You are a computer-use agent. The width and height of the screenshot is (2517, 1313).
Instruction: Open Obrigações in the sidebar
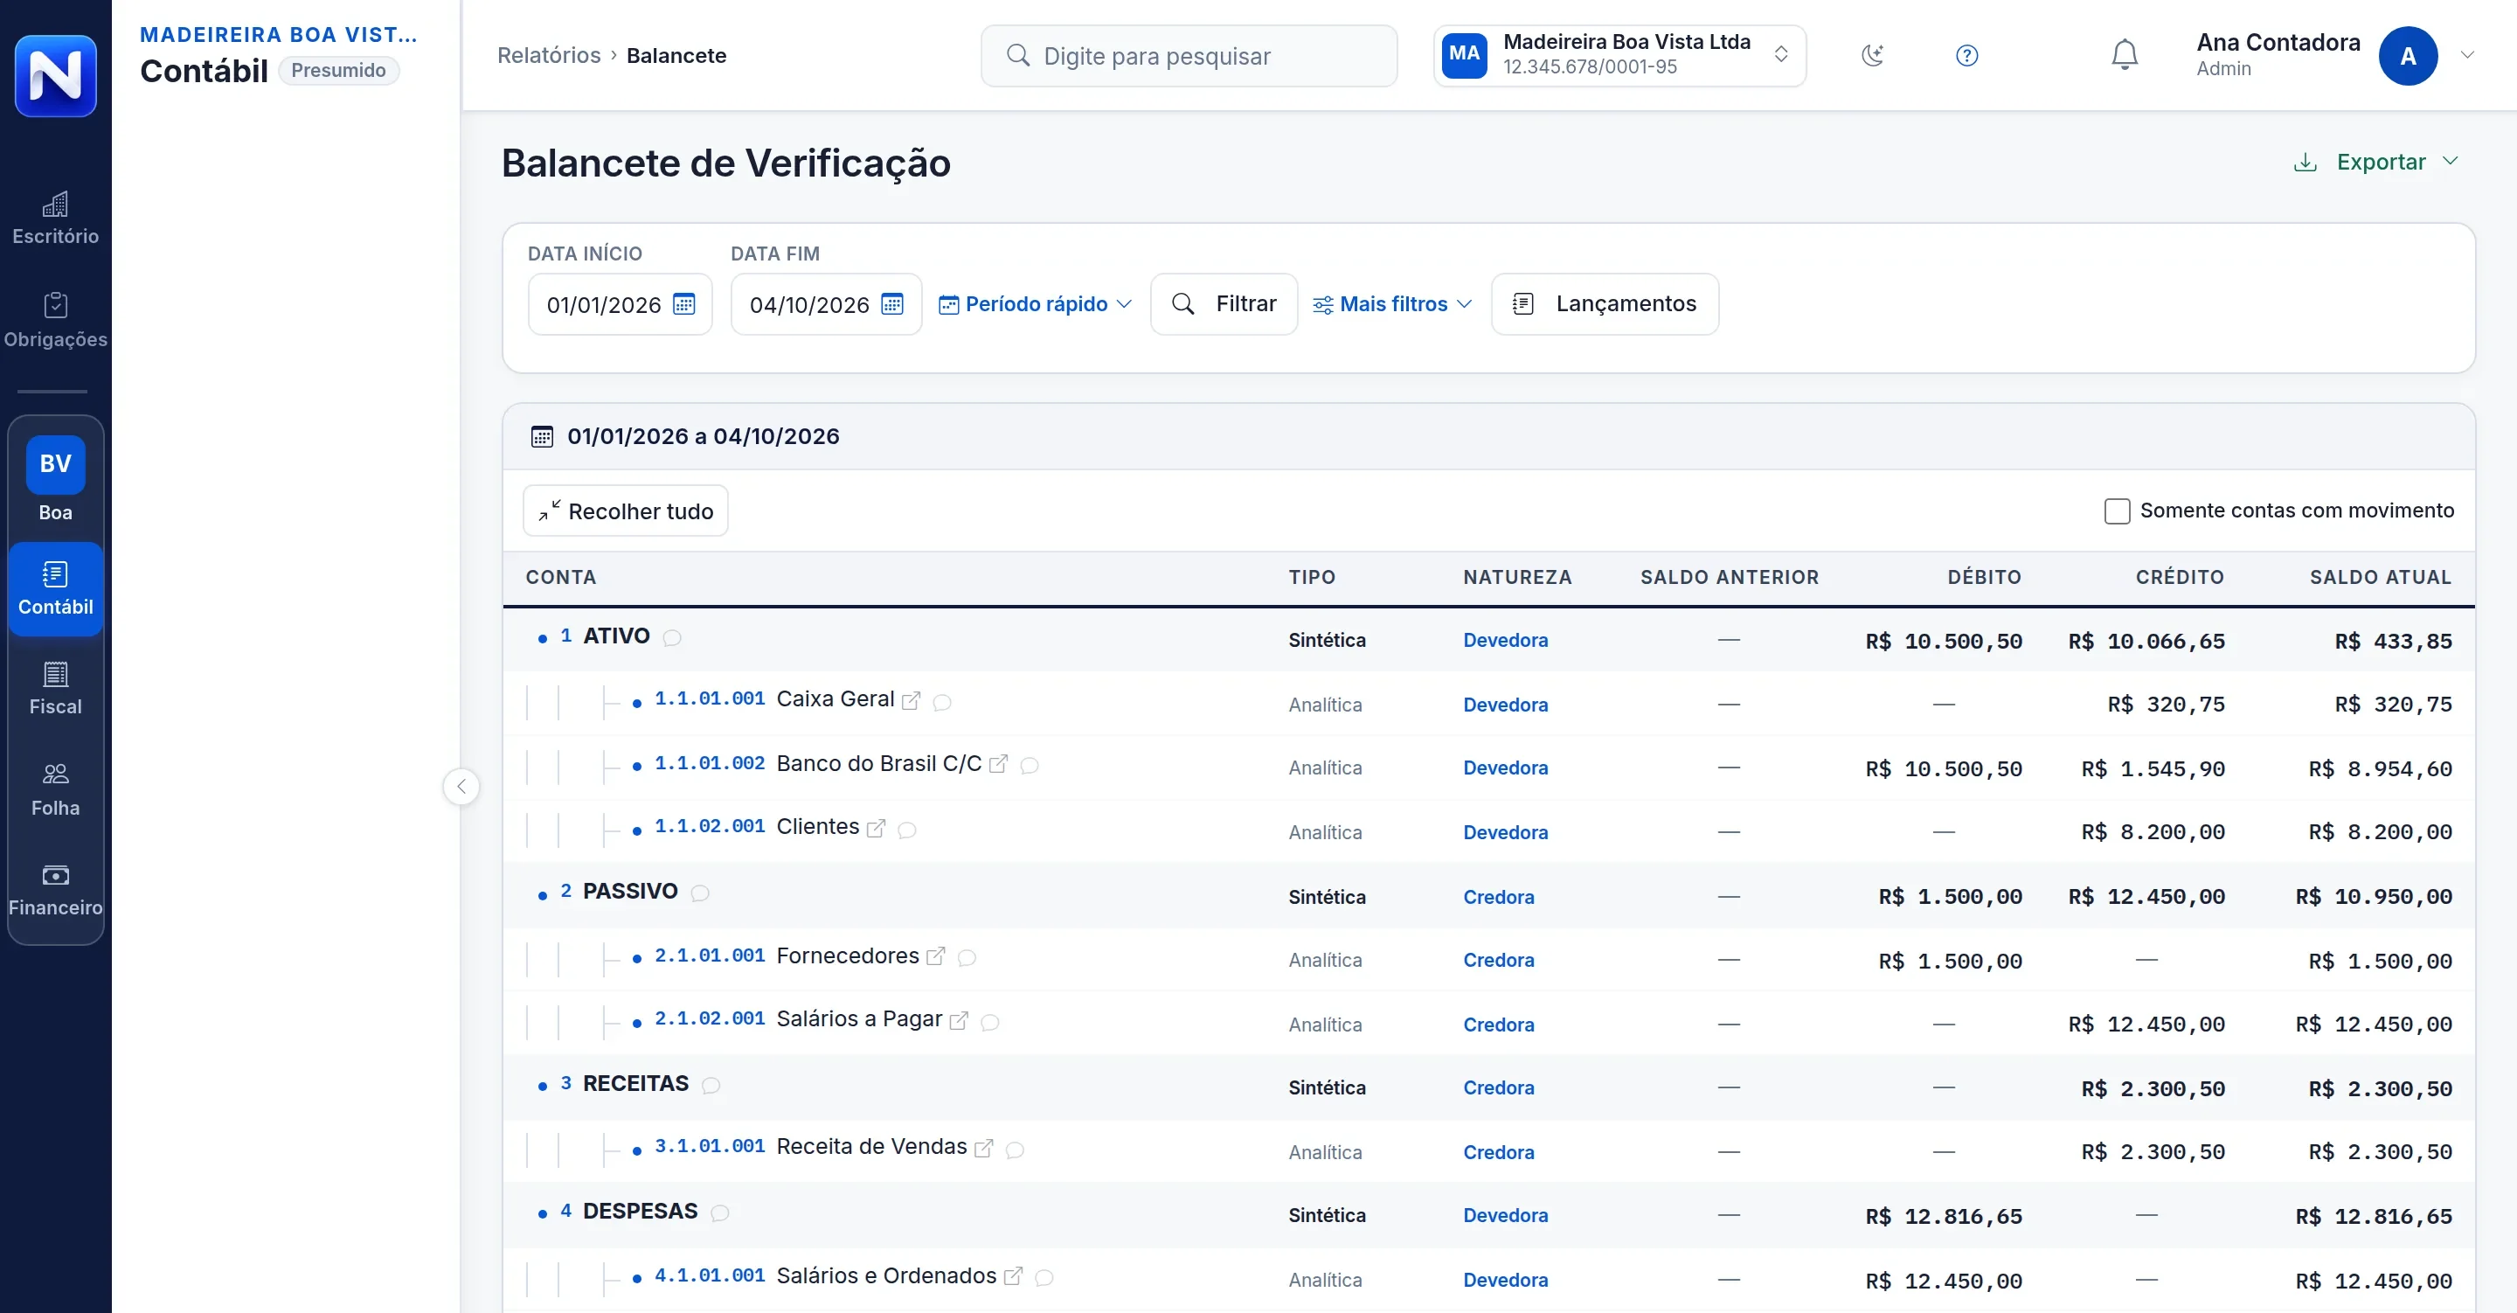[56, 322]
